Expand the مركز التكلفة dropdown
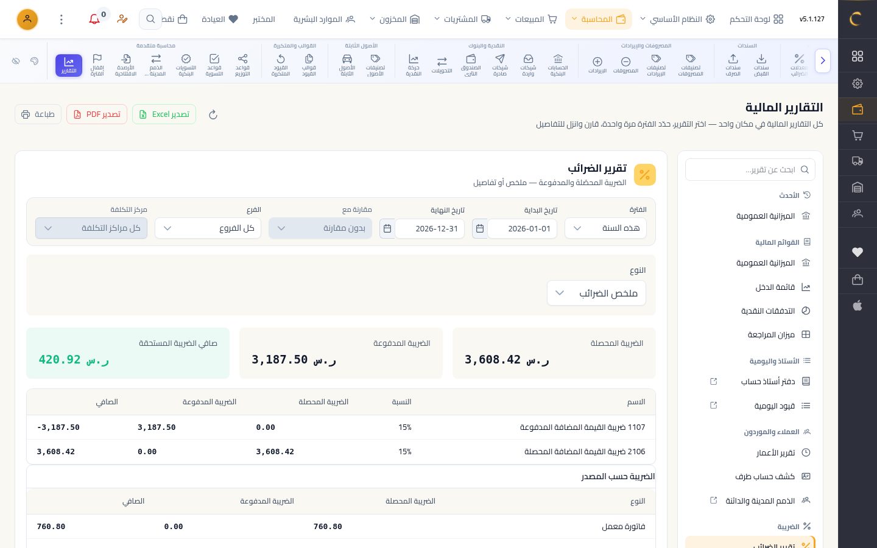This screenshot has width=877, height=548. tap(91, 228)
